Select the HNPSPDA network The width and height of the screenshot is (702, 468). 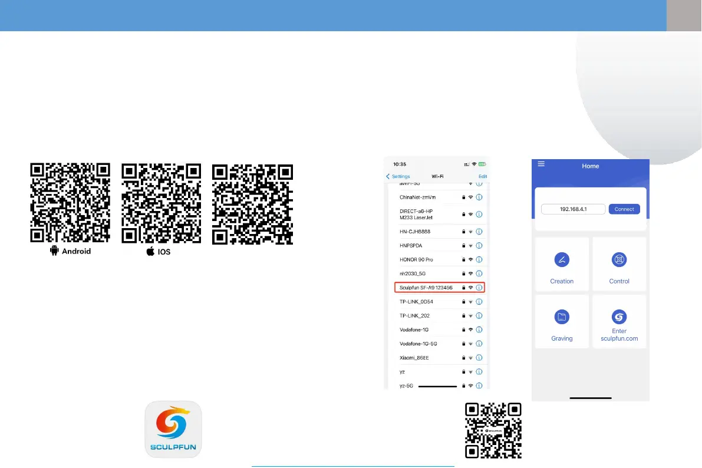(x=440, y=245)
